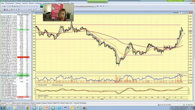Click the ГМКНорНик [RSI] legend label

(x=42, y=85)
